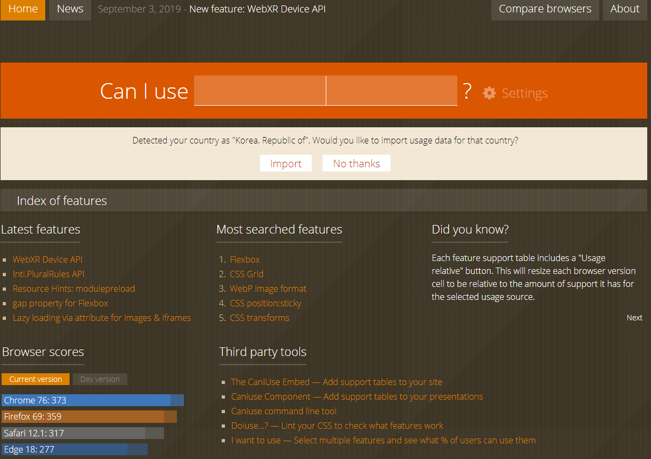Show the Next did-you-know tip

pyautogui.click(x=634, y=318)
